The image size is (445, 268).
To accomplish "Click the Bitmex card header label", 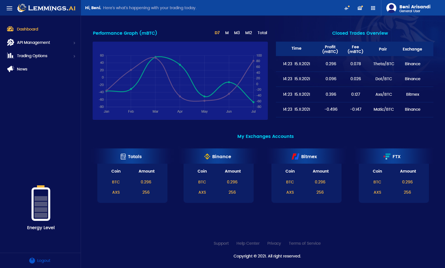I will click(x=309, y=156).
